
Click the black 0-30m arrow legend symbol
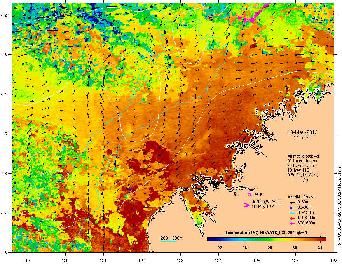pyautogui.click(x=293, y=202)
